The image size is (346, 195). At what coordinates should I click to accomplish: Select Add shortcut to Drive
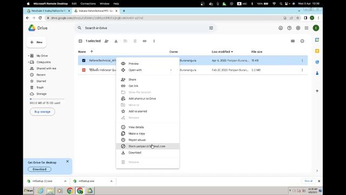coord(148,99)
